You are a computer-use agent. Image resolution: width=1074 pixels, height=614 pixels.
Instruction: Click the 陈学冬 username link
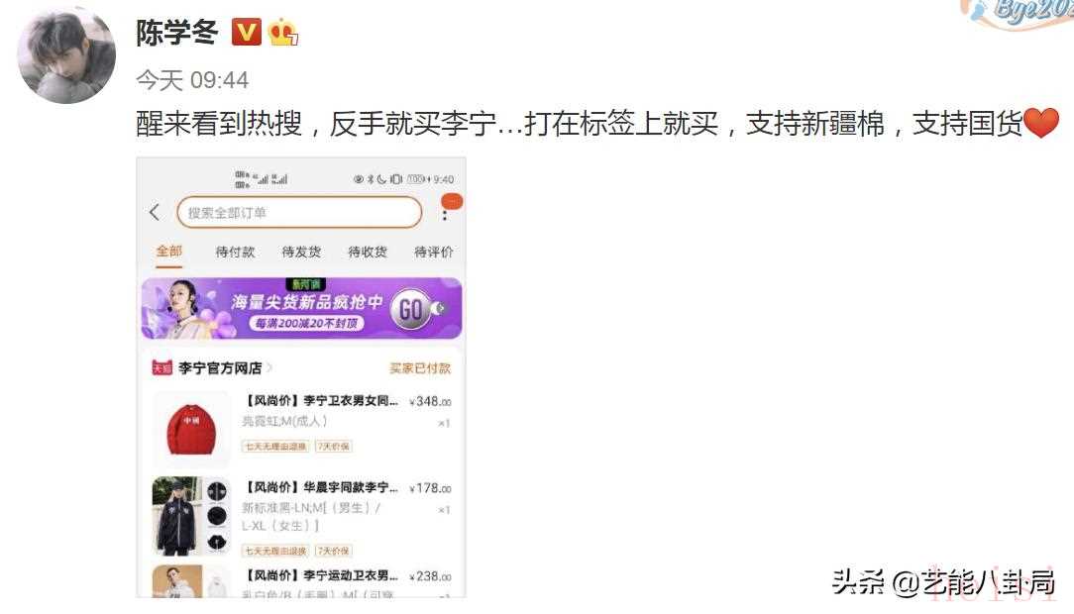point(176,32)
